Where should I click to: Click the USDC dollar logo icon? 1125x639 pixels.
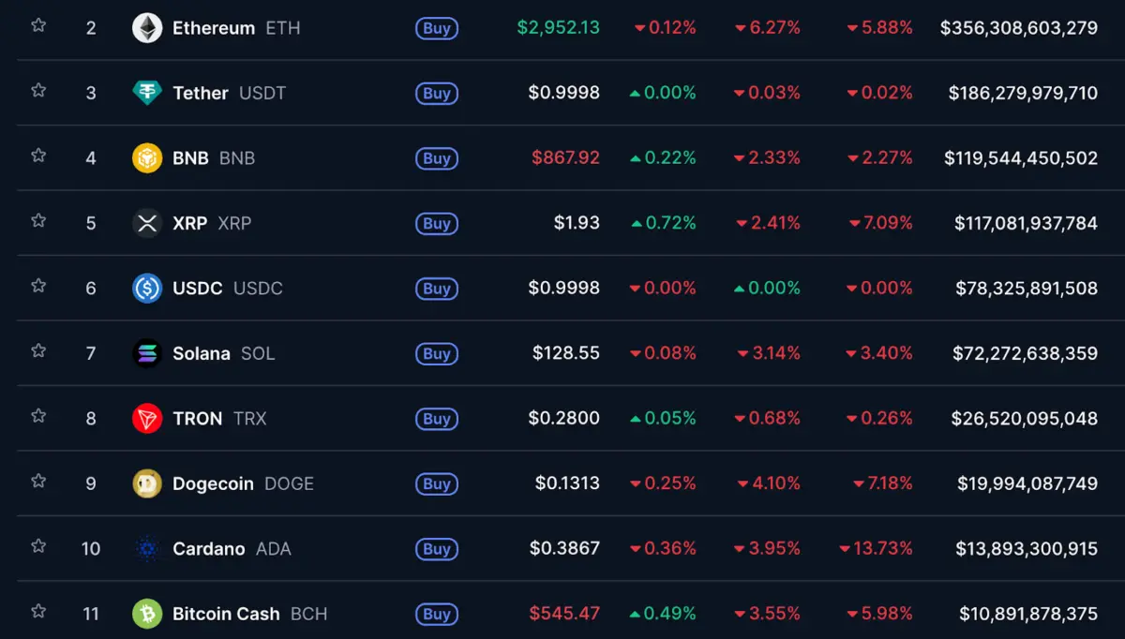[148, 288]
